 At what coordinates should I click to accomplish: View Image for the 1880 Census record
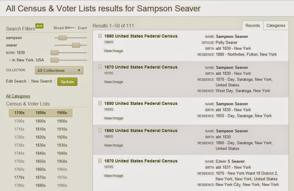(114, 51)
